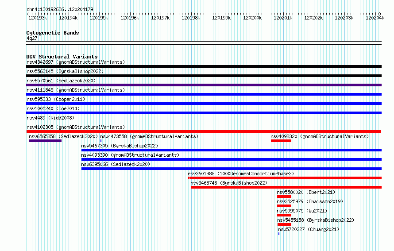The image size is (394, 251).
Task: Click tiny blue marker under nsv5720227
Action: pos(279,234)
